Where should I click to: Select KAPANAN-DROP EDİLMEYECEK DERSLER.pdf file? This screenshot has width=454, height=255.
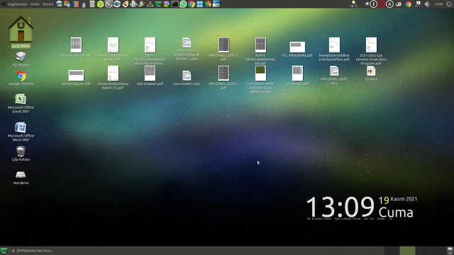pyautogui.click(x=260, y=79)
